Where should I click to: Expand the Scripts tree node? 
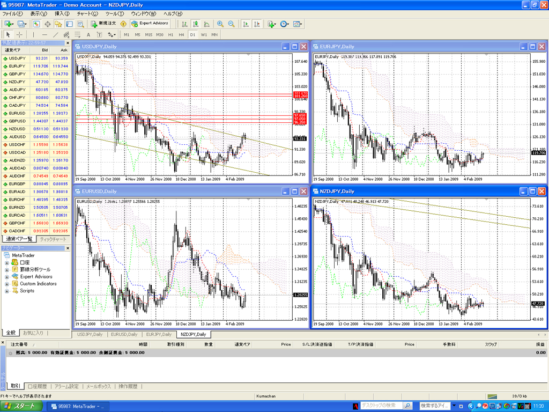(x=7, y=291)
